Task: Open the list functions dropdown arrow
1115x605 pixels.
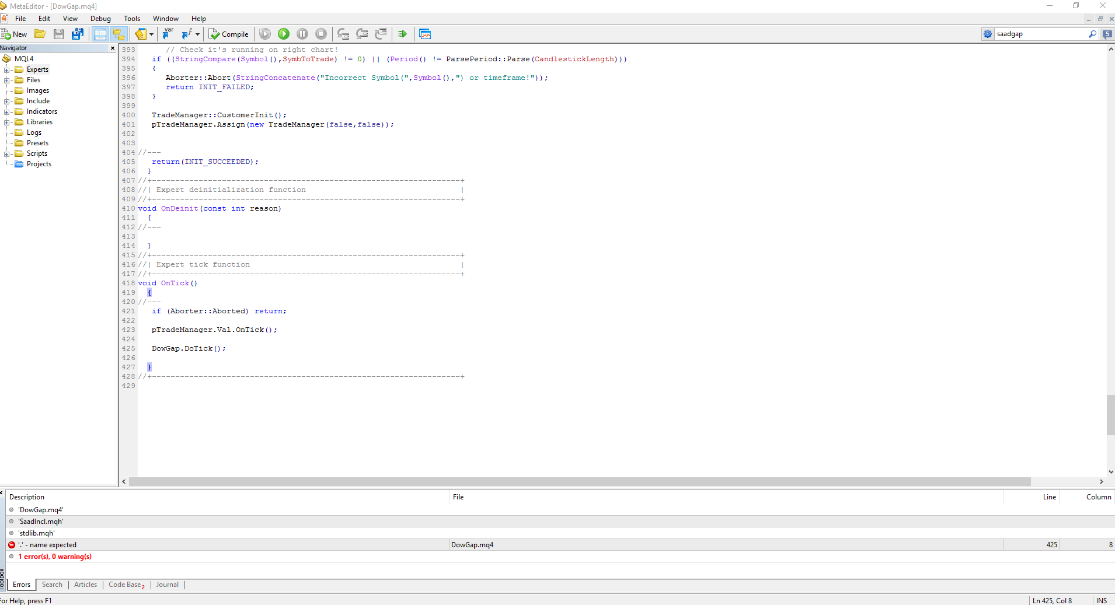Action: click(x=197, y=34)
